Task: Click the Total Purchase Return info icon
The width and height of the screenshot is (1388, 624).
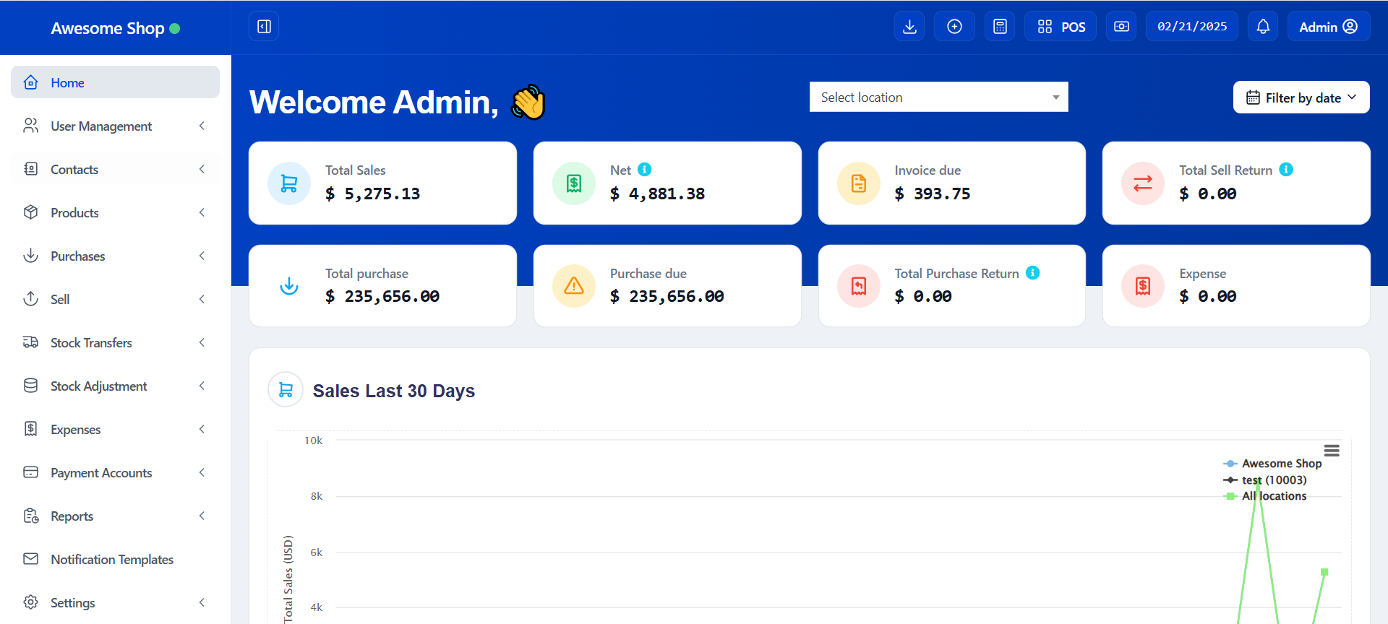Action: [1033, 272]
